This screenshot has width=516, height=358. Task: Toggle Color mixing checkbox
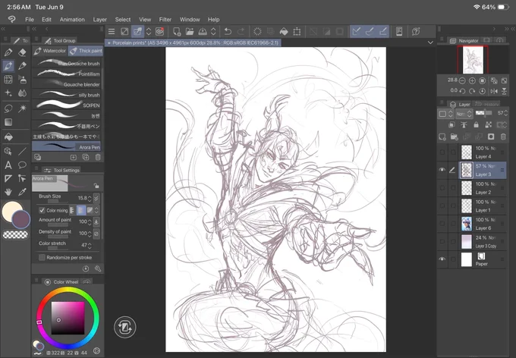pos(42,210)
